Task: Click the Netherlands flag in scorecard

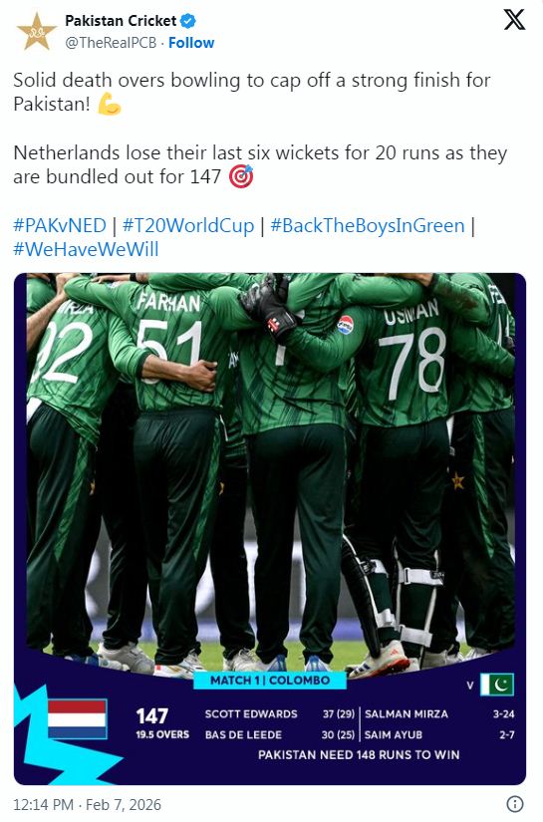Action: click(x=77, y=718)
